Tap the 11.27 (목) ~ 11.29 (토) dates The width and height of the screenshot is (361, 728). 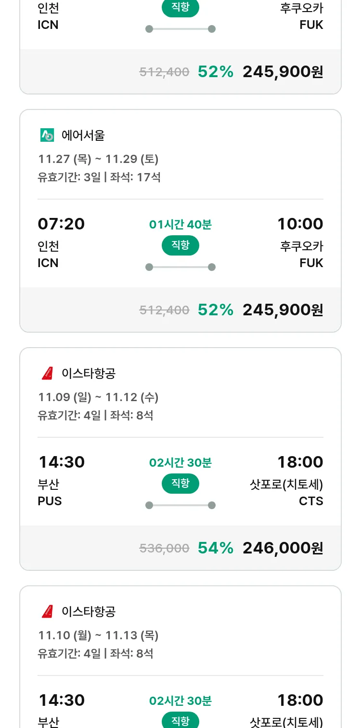[x=98, y=159]
